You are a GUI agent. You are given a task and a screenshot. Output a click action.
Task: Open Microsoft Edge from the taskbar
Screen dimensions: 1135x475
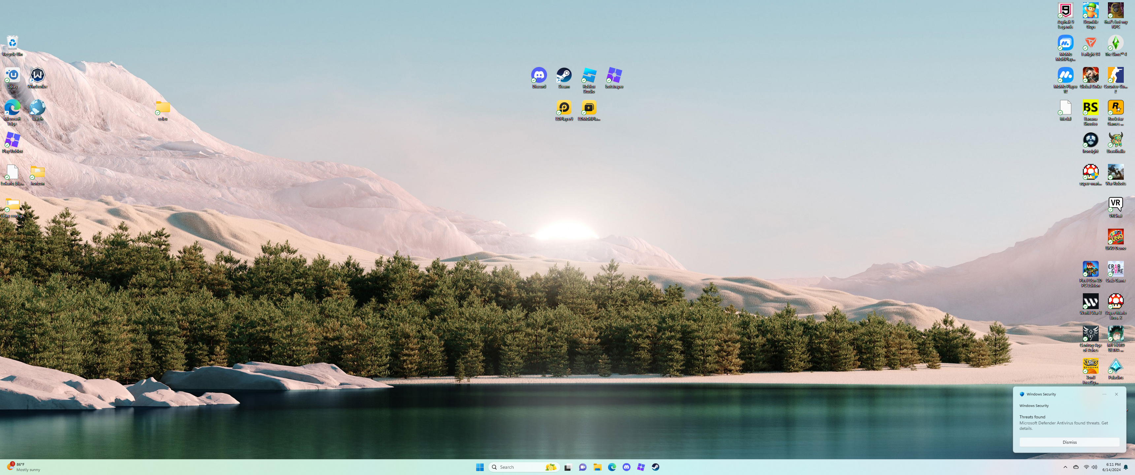point(612,467)
